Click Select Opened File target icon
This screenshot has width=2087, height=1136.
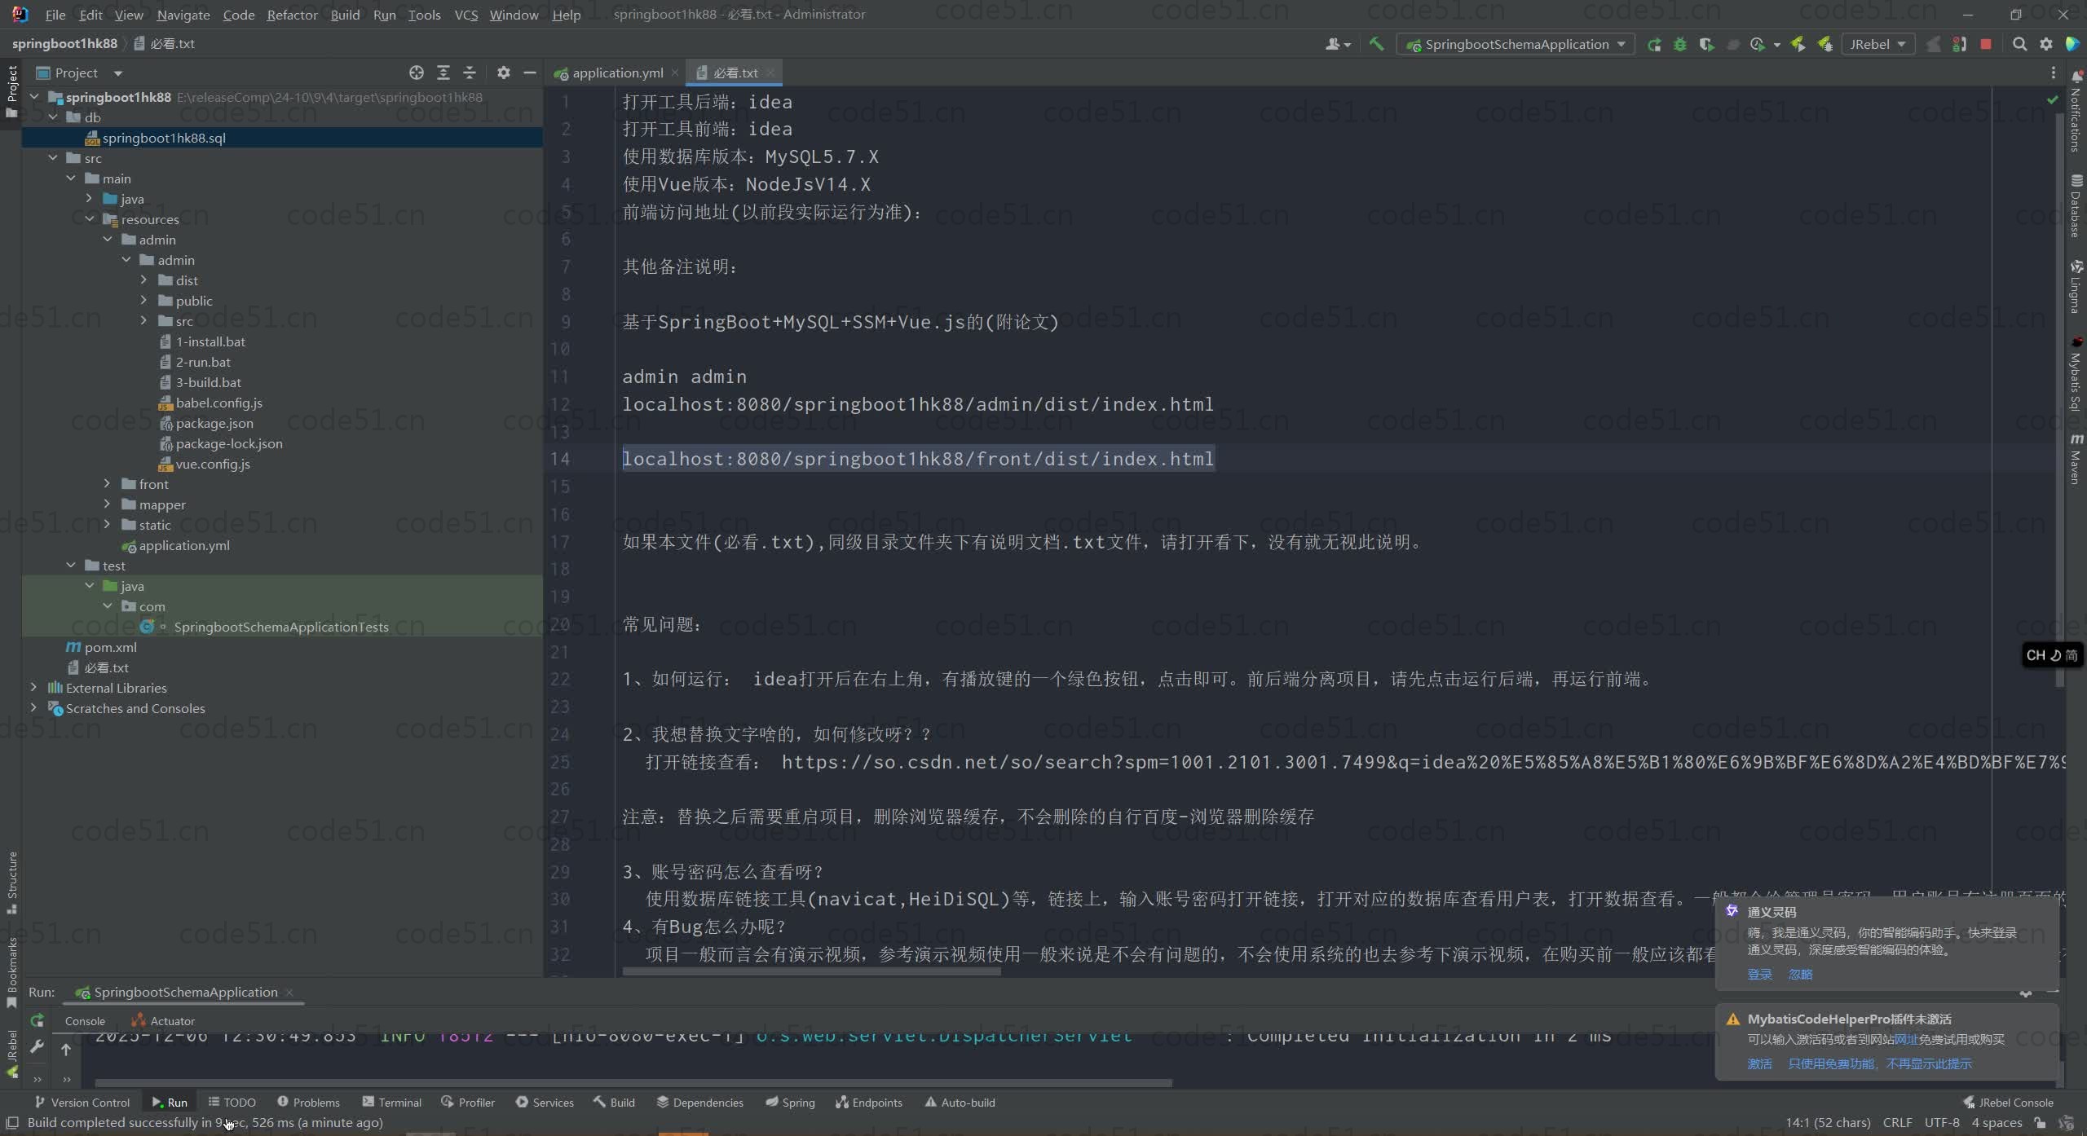(417, 73)
